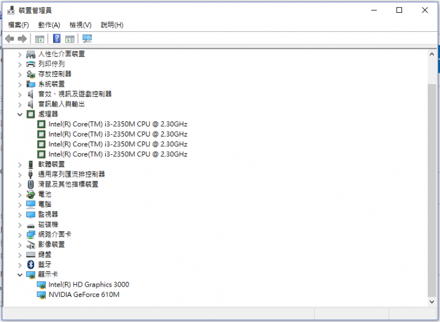Open the 檢視(V) menu
The image size is (440, 322).
[x=81, y=25]
